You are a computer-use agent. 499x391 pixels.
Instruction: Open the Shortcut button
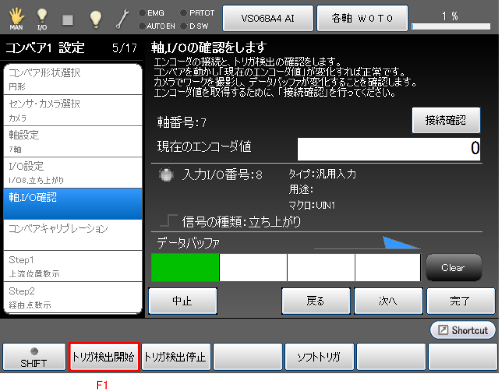(463, 330)
